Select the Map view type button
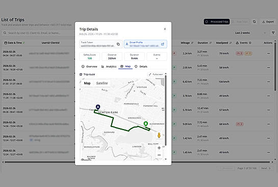Viewport: 278px width, 187px height. point(87,83)
